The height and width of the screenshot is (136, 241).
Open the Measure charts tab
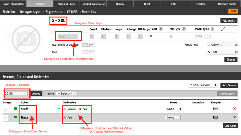[227, 4]
